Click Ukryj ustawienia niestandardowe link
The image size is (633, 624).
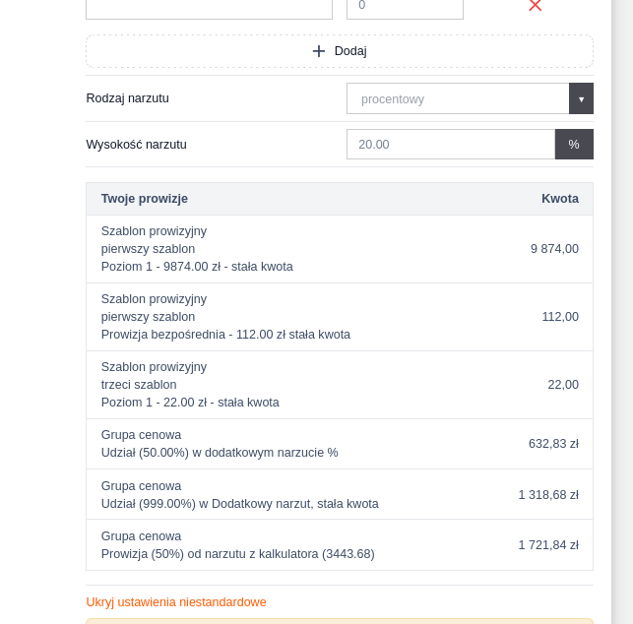176,601
